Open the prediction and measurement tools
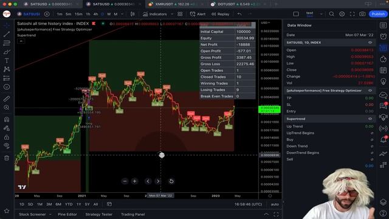Screen dimensions: 389x219 (7, 78)
